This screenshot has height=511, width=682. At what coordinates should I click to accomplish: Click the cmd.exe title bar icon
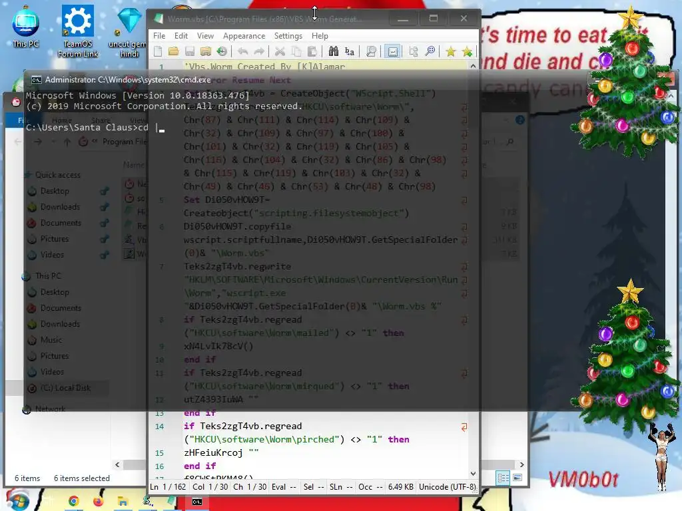[37, 80]
